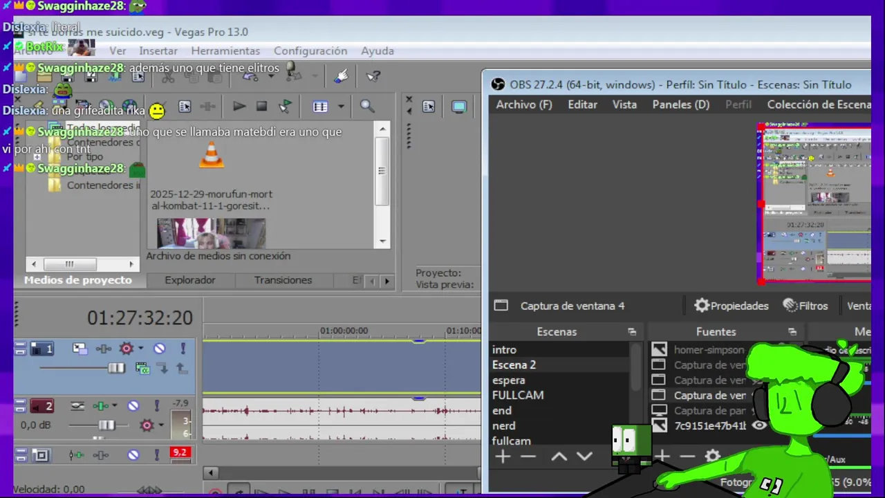The width and height of the screenshot is (885, 498).
Task: Open Filtros for selected OBS source
Action: tap(805, 306)
